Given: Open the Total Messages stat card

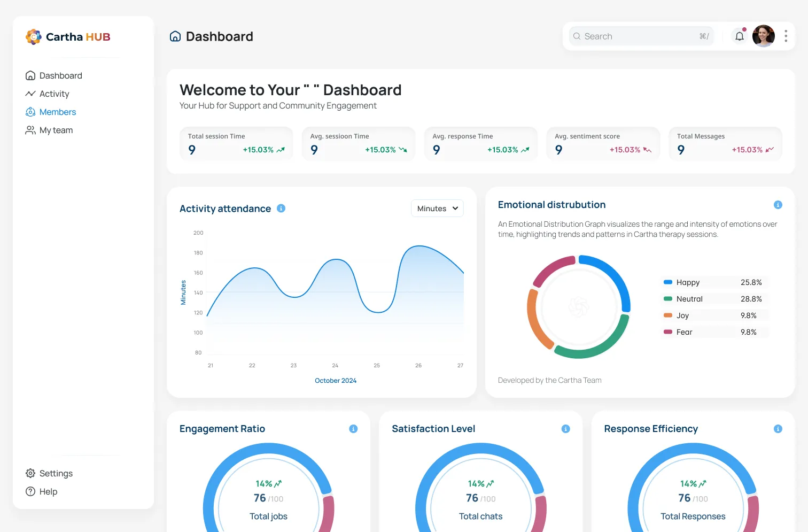Looking at the screenshot, I should tap(726, 144).
